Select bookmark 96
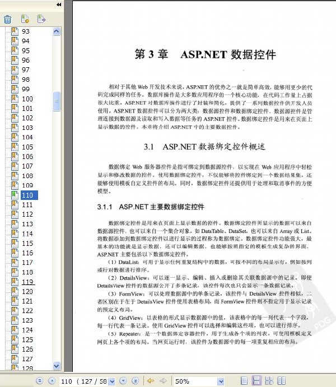Image resolution: width=336 pixels, height=387 pixels. coord(26,60)
